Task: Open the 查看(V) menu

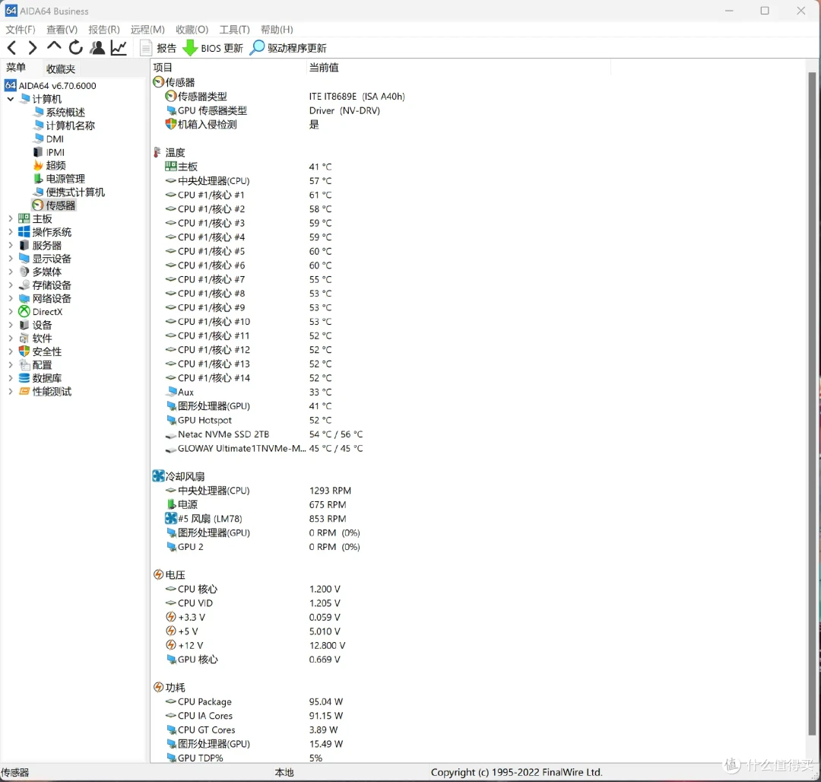Action: [x=62, y=30]
